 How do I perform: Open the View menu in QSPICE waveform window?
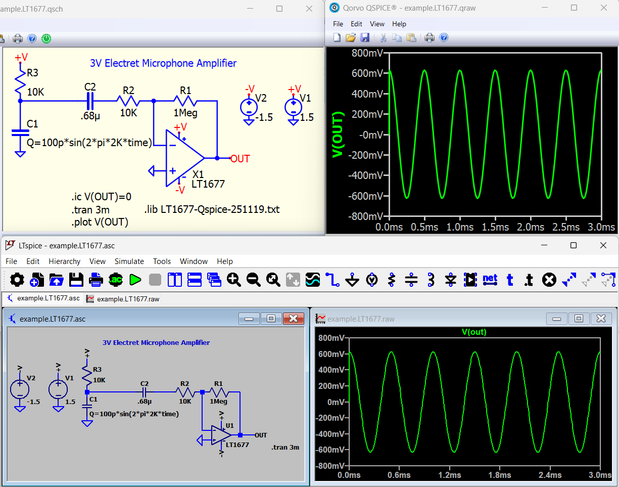tap(377, 24)
